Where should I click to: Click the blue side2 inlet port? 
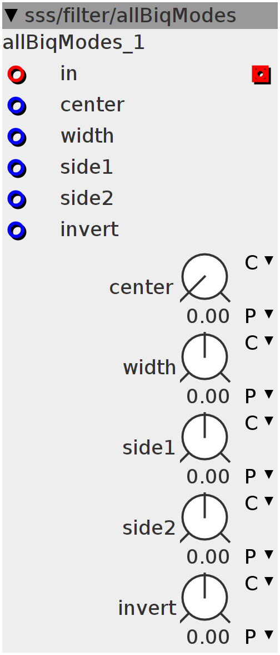point(17,199)
